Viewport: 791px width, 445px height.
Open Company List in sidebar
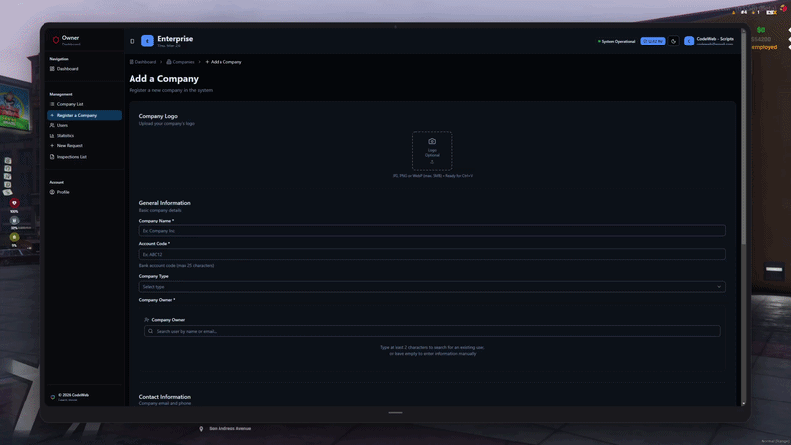click(69, 104)
